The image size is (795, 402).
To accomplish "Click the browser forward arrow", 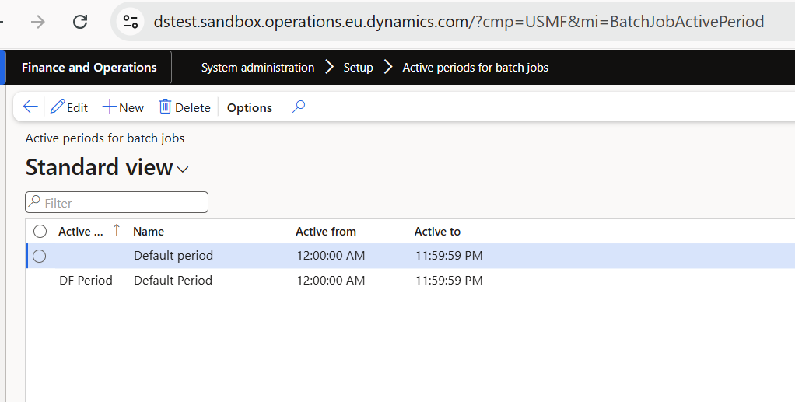I will point(37,22).
